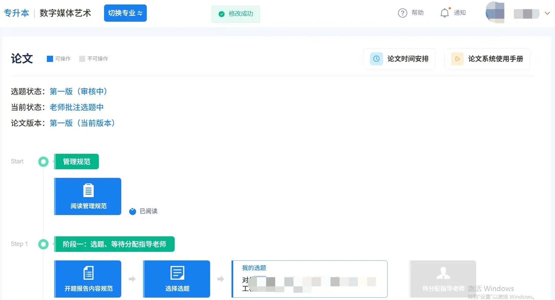Open the 帮助 question mark icon
Viewport: 555px width, 300px height.
(x=402, y=13)
